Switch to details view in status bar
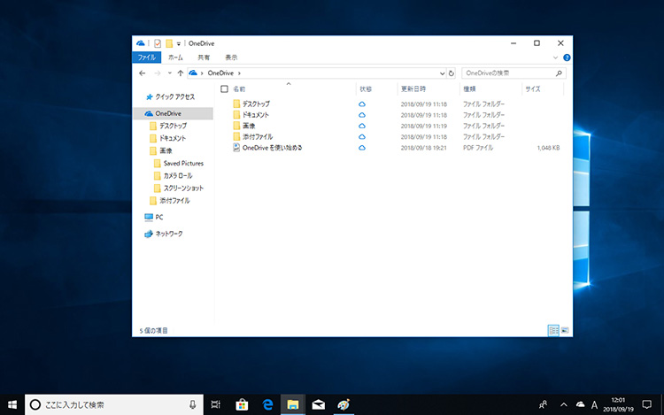Viewport: 664px width, 415px height. (x=553, y=330)
